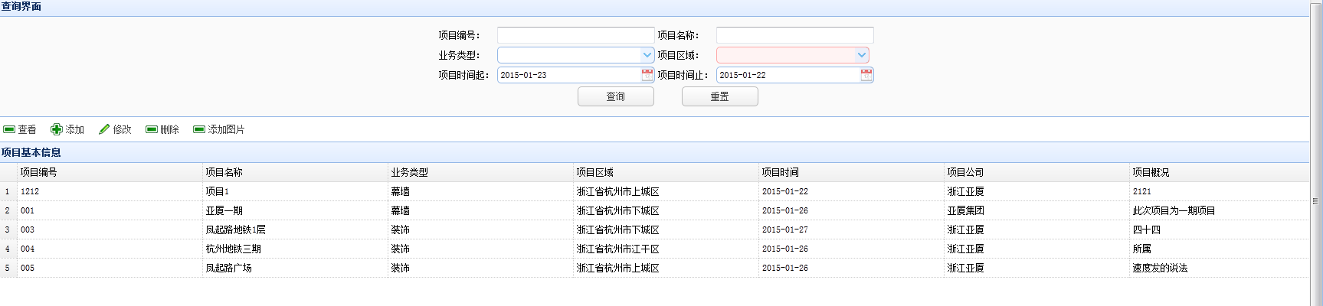Click the 项目名称 column header
Image resolution: width=1323 pixels, height=306 pixels.
pos(295,172)
